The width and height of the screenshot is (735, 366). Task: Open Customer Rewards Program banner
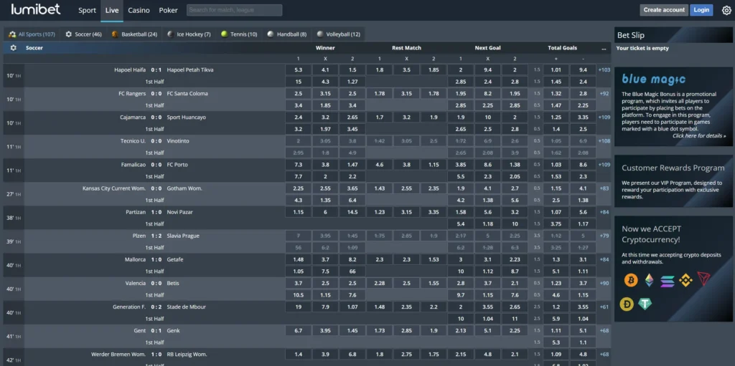(x=673, y=181)
